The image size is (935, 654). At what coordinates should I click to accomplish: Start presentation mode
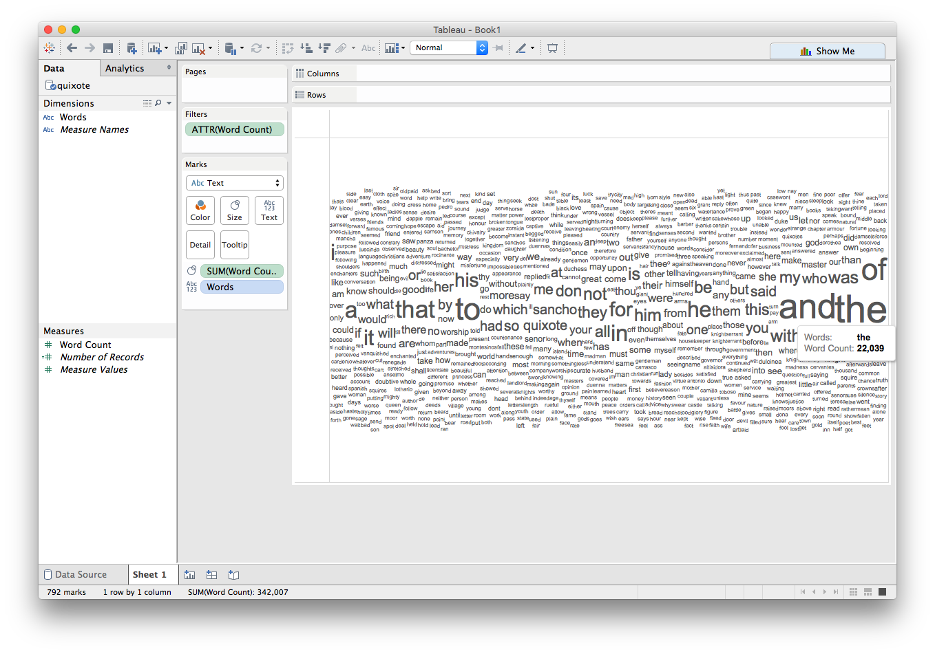click(x=552, y=48)
